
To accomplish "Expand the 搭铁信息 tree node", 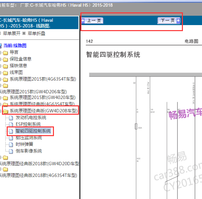I will click(x=1, y=66).
